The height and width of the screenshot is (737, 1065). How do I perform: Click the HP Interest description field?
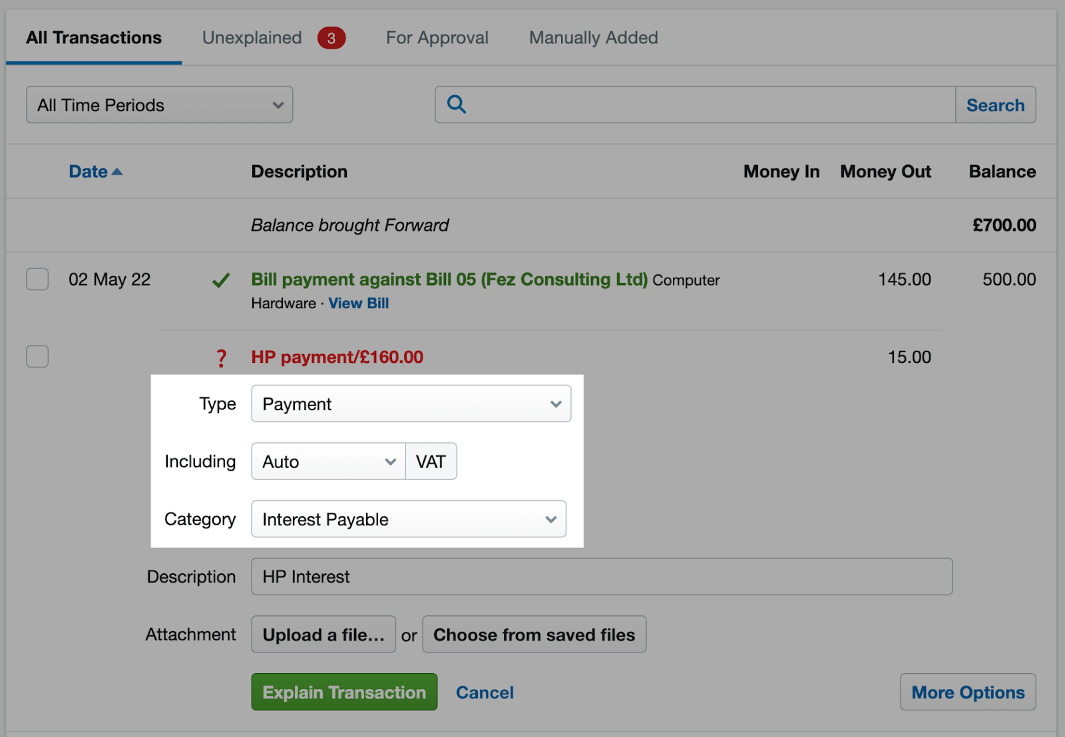pyautogui.click(x=599, y=577)
